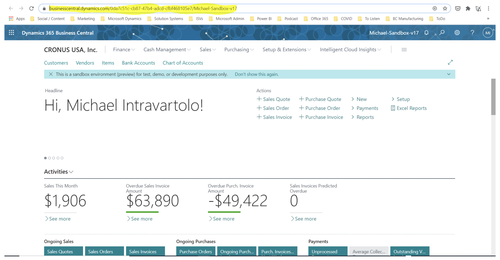The height and width of the screenshot is (260, 500).
Task: Open the app launcher waffle icon
Action: tap(11, 33)
